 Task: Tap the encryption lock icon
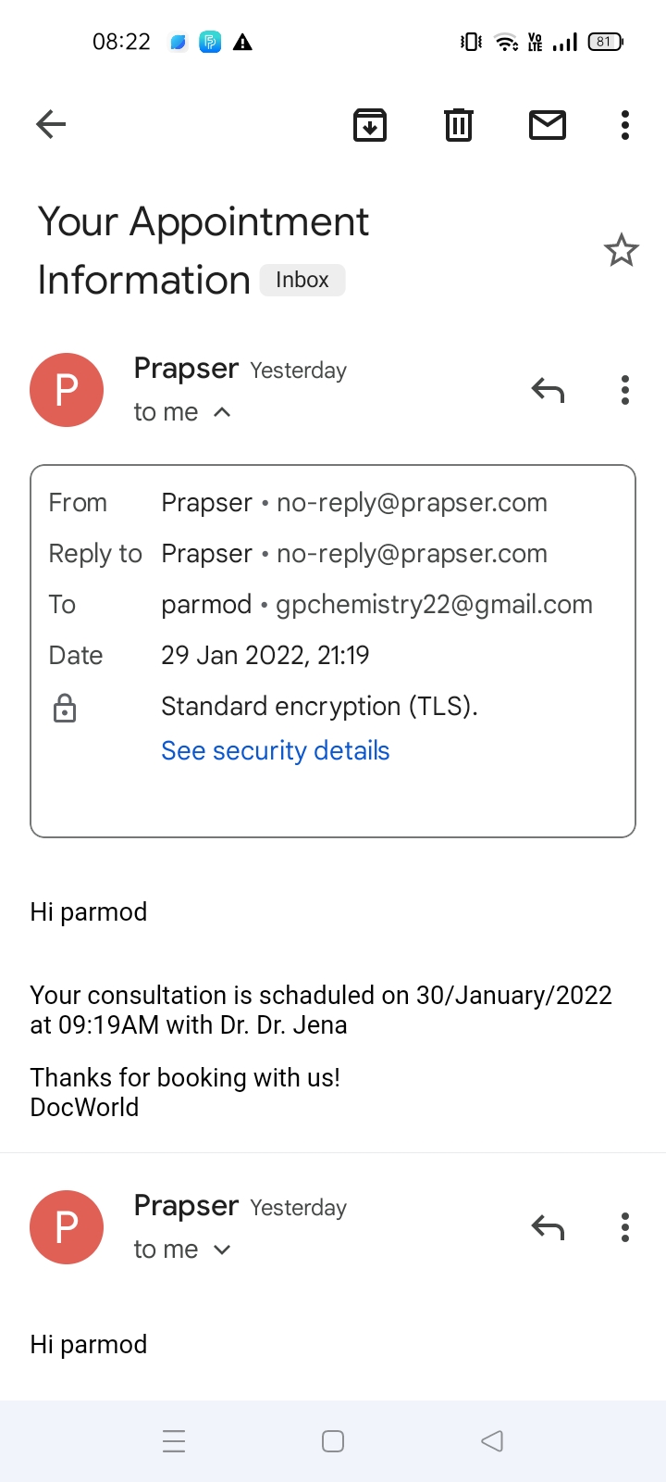pyautogui.click(x=65, y=709)
